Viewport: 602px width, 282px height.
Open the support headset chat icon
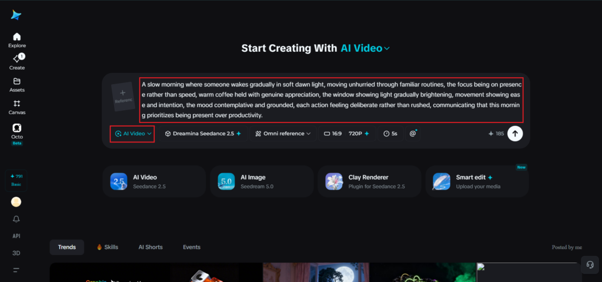pos(590,265)
